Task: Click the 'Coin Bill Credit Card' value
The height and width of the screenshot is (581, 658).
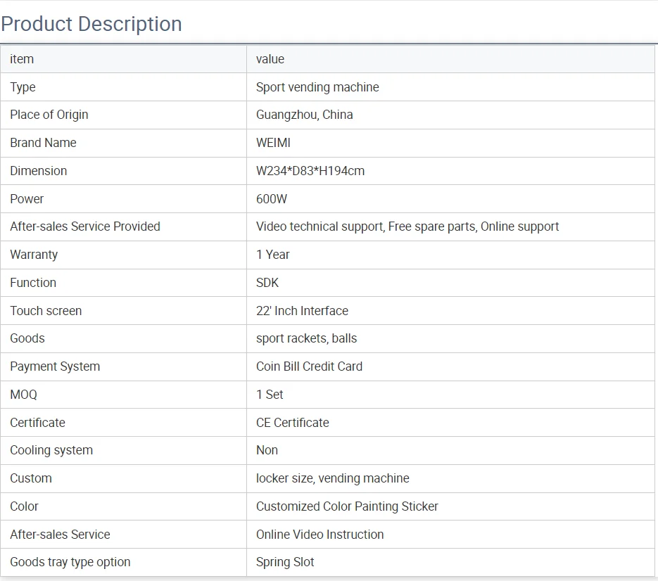Action: coord(309,366)
